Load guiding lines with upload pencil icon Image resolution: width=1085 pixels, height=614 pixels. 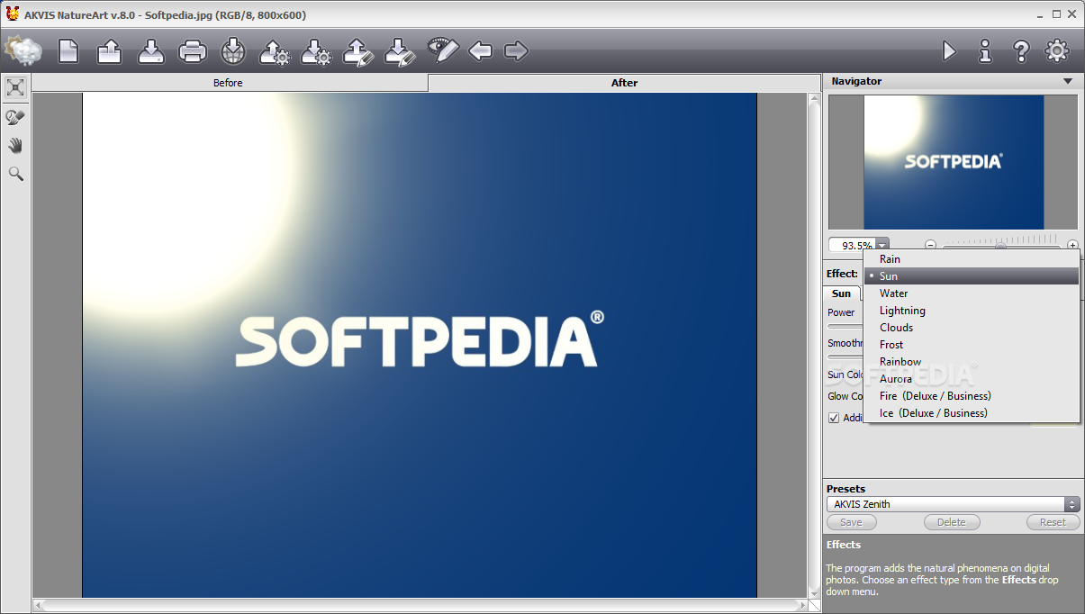point(358,50)
